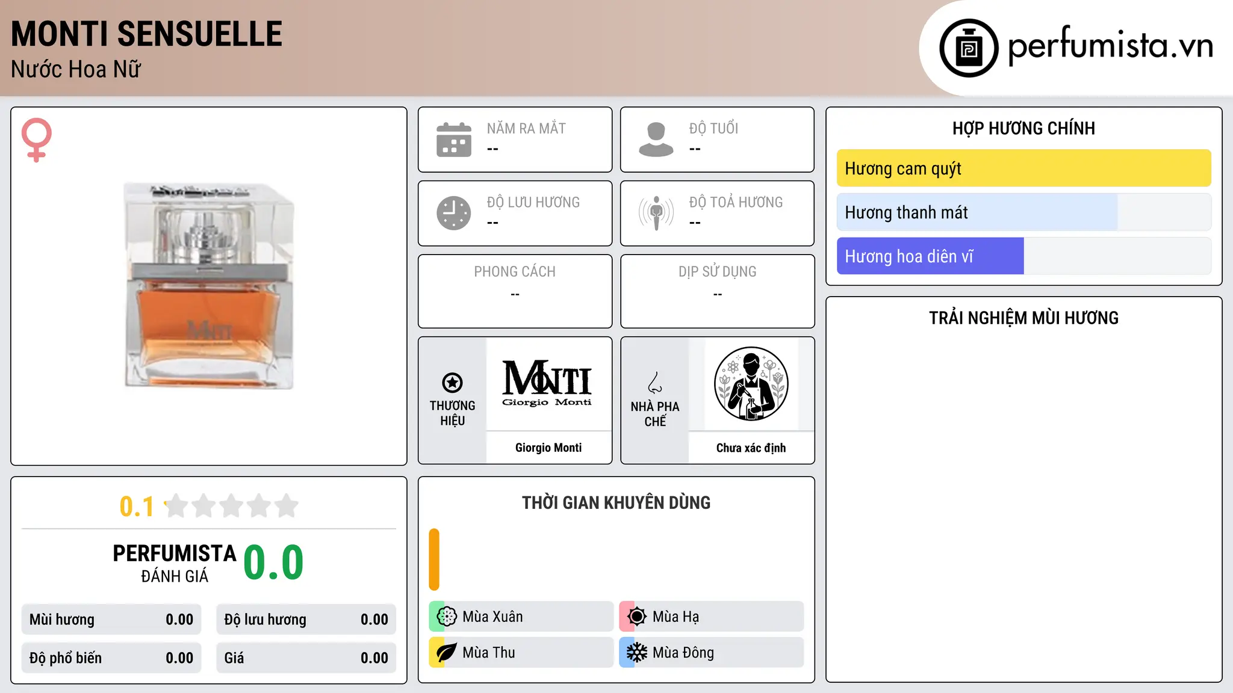
Task: Click the nose icon above Nhà pha chế
Action: (x=655, y=383)
